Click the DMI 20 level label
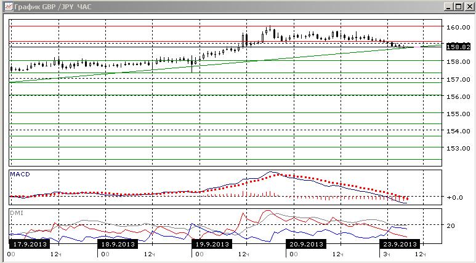This screenshot has height=263, width=476. pos(451,226)
